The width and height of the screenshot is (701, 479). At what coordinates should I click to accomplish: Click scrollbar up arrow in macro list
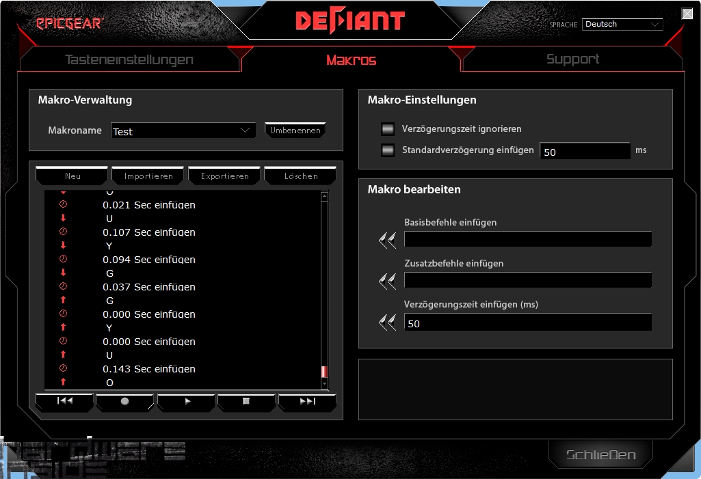(325, 195)
